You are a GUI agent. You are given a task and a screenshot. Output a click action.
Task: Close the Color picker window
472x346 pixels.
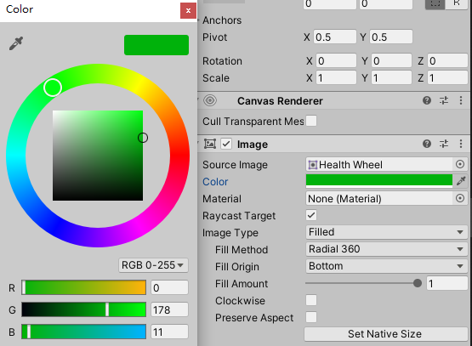188,10
